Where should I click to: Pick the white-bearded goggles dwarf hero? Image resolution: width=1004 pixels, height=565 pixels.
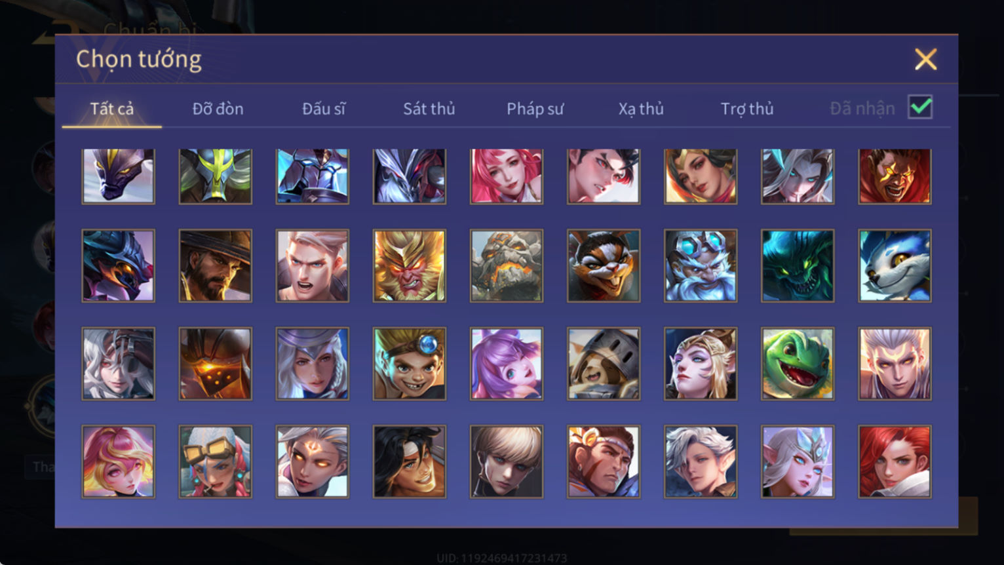(x=701, y=265)
